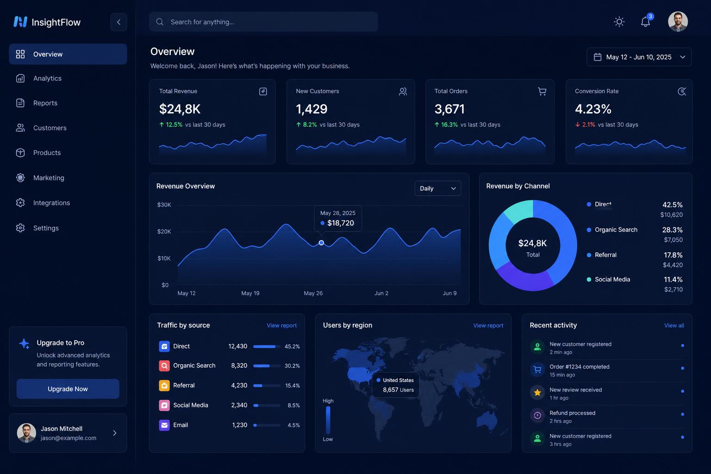Click the Social Media legend dot
The height and width of the screenshot is (474, 711).
click(589, 279)
